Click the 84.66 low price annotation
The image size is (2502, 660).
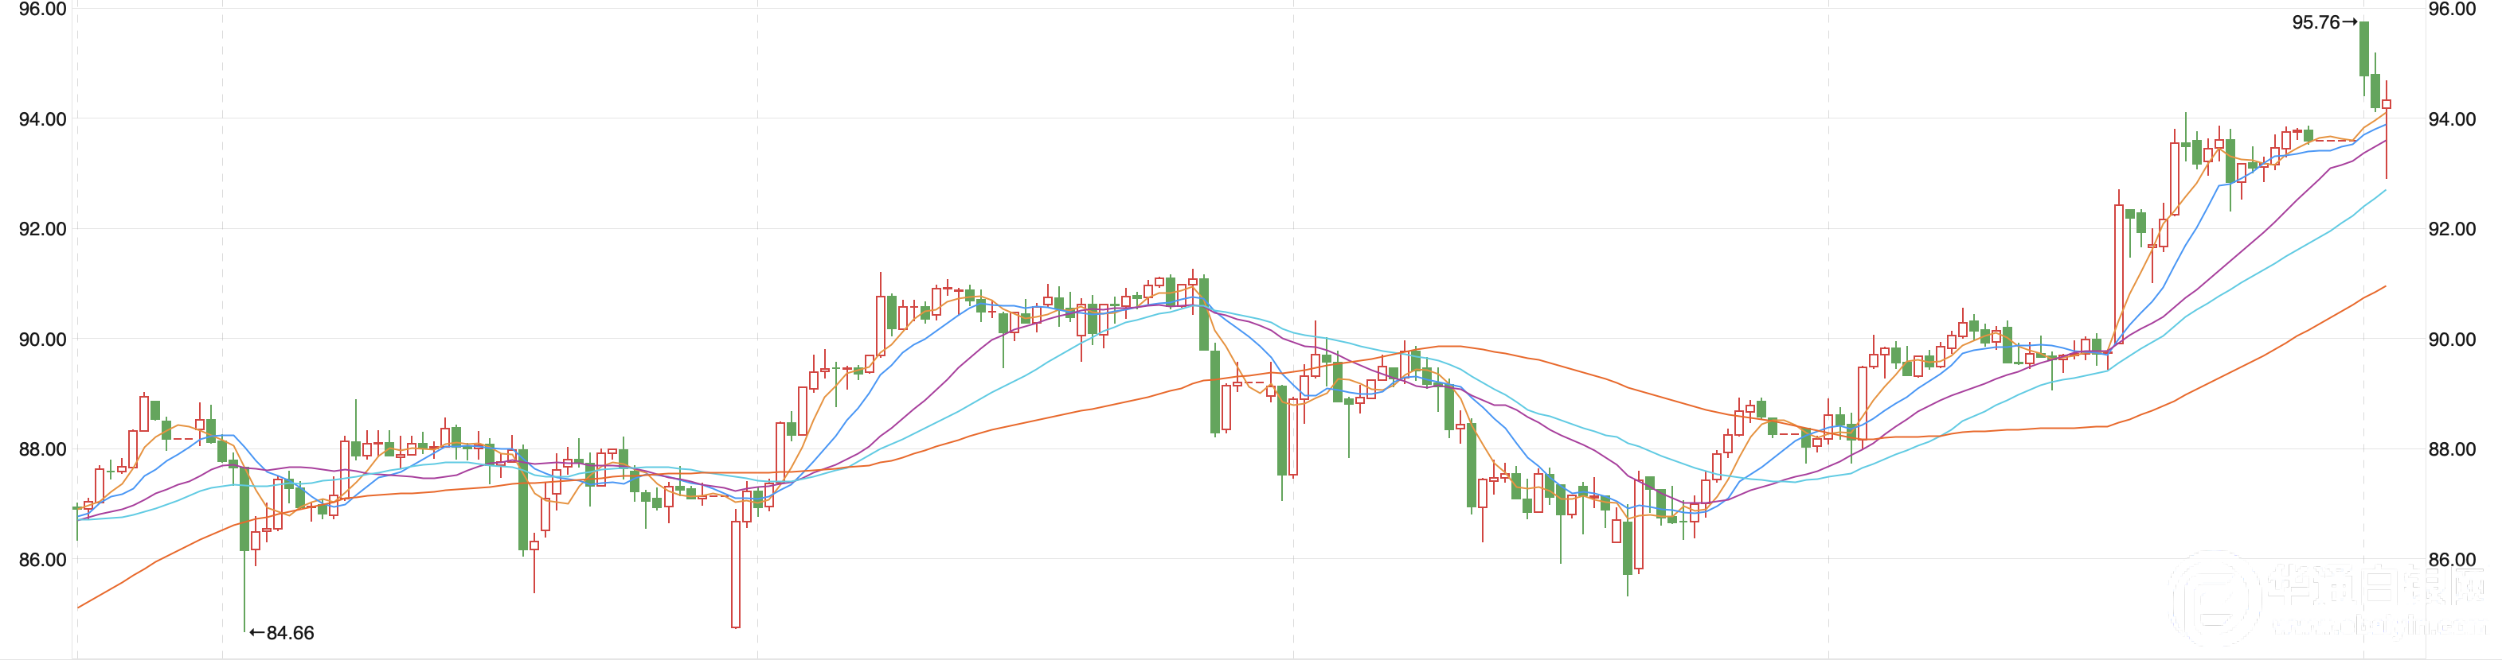283,633
